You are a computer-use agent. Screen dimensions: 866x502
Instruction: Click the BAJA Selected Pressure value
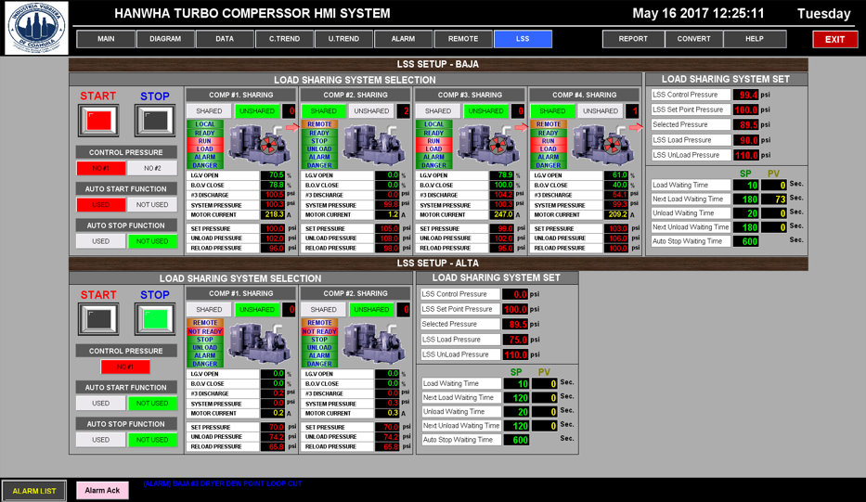745,125
